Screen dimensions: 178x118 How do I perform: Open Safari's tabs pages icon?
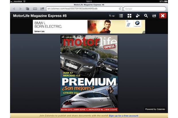click(x=27, y=9)
